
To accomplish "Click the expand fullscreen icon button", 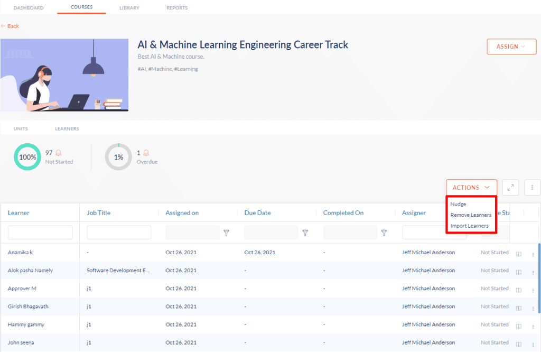I will click(510, 188).
